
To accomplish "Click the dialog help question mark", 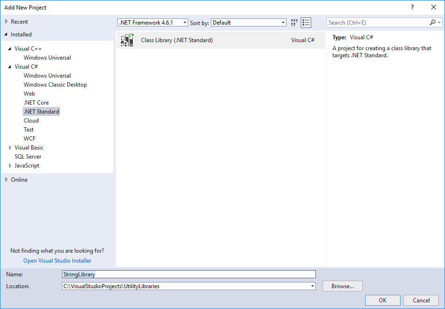I will tap(412, 7).
